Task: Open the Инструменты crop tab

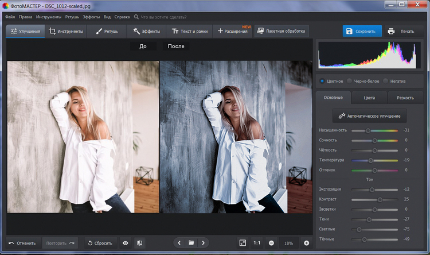Action: click(66, 32)
